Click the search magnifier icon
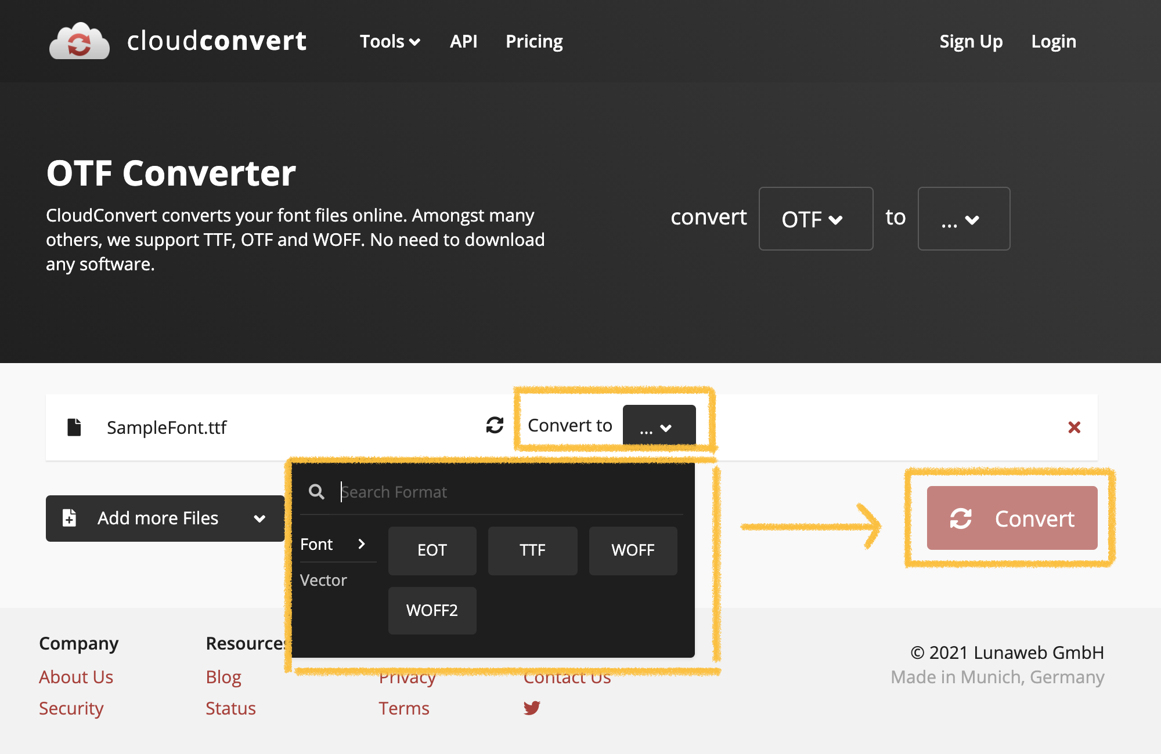 coord(316,492)
